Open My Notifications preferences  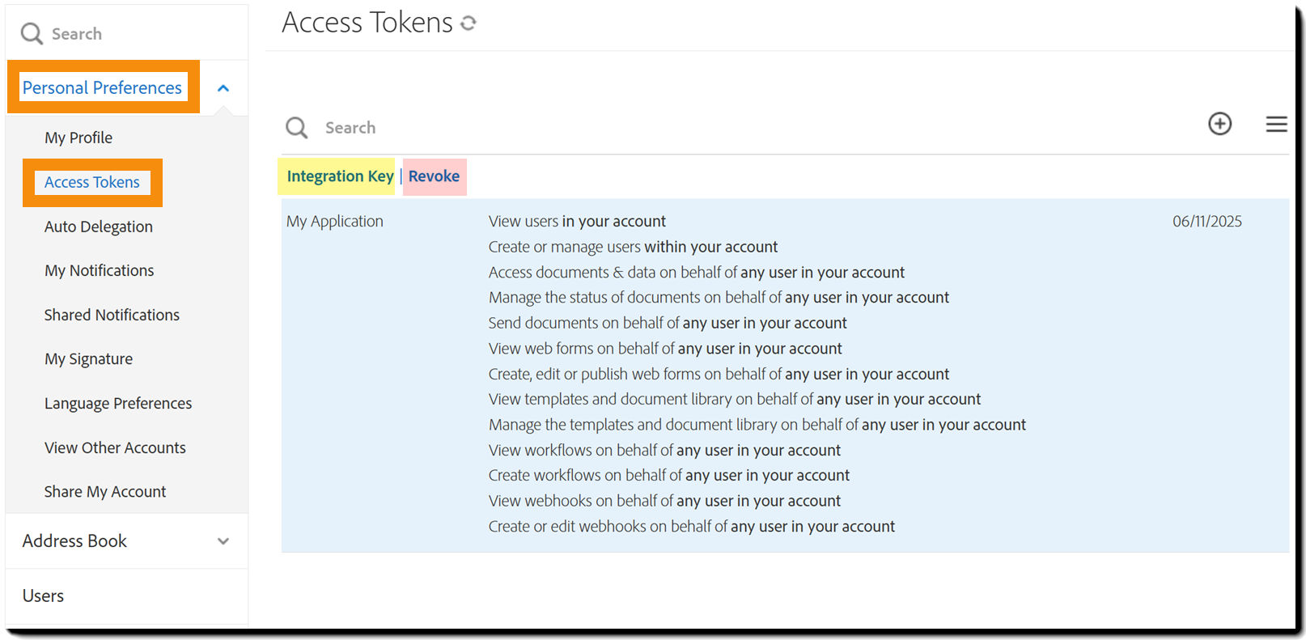tap(99, 270)
